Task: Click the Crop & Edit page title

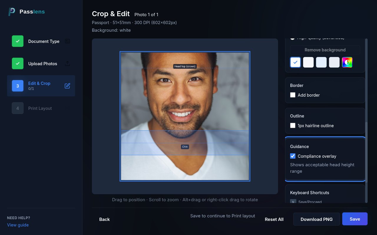Action: coord(111,14)
